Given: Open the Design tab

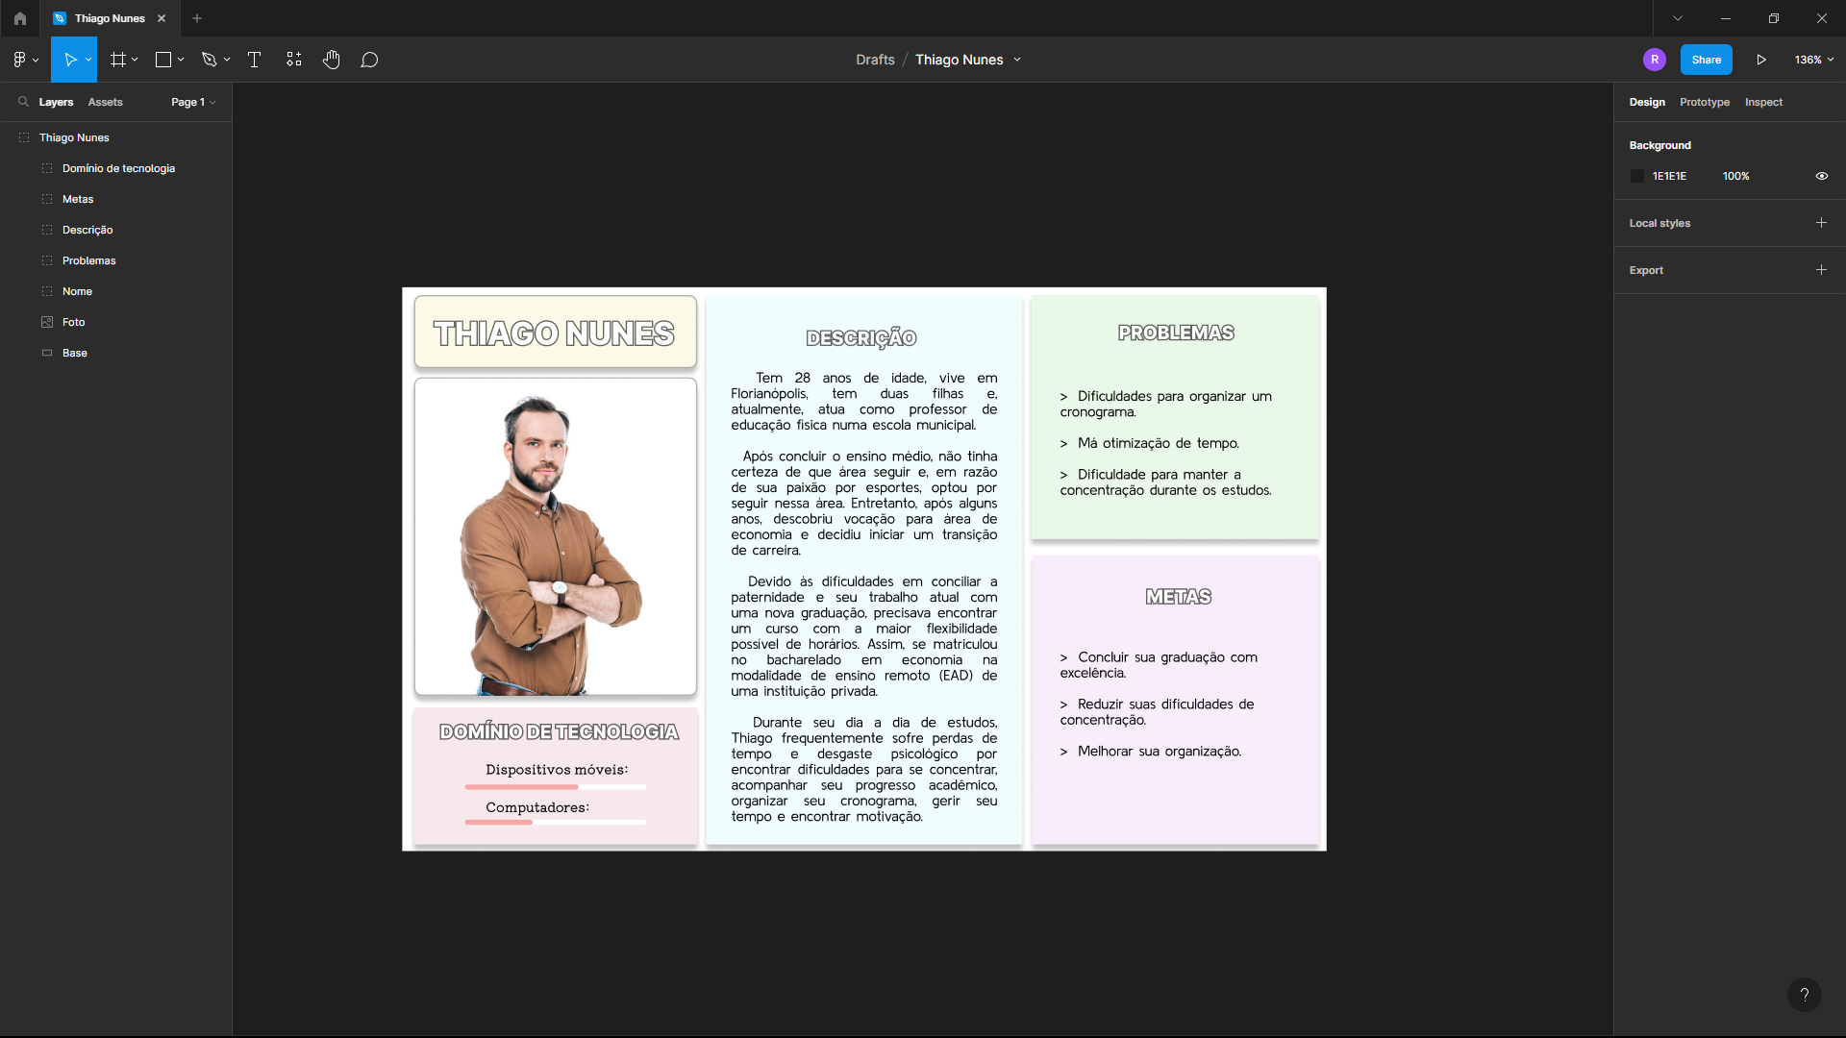Looking at the screenshot, I should click(x=1647, y=102).
